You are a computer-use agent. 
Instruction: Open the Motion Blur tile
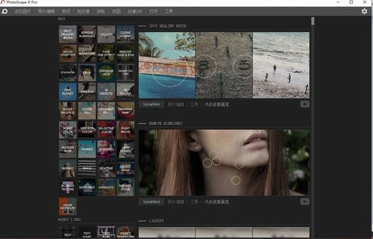coord(68,149)
